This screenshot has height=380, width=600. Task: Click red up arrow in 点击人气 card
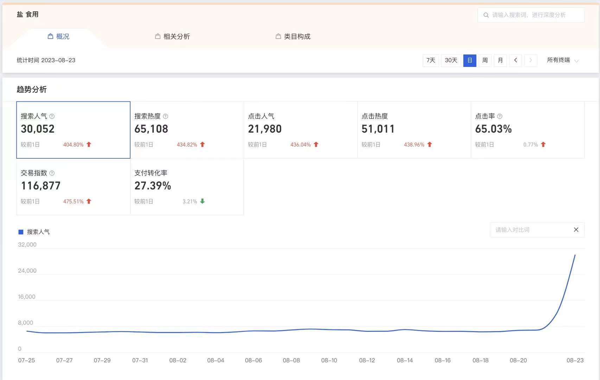[316, 145]
